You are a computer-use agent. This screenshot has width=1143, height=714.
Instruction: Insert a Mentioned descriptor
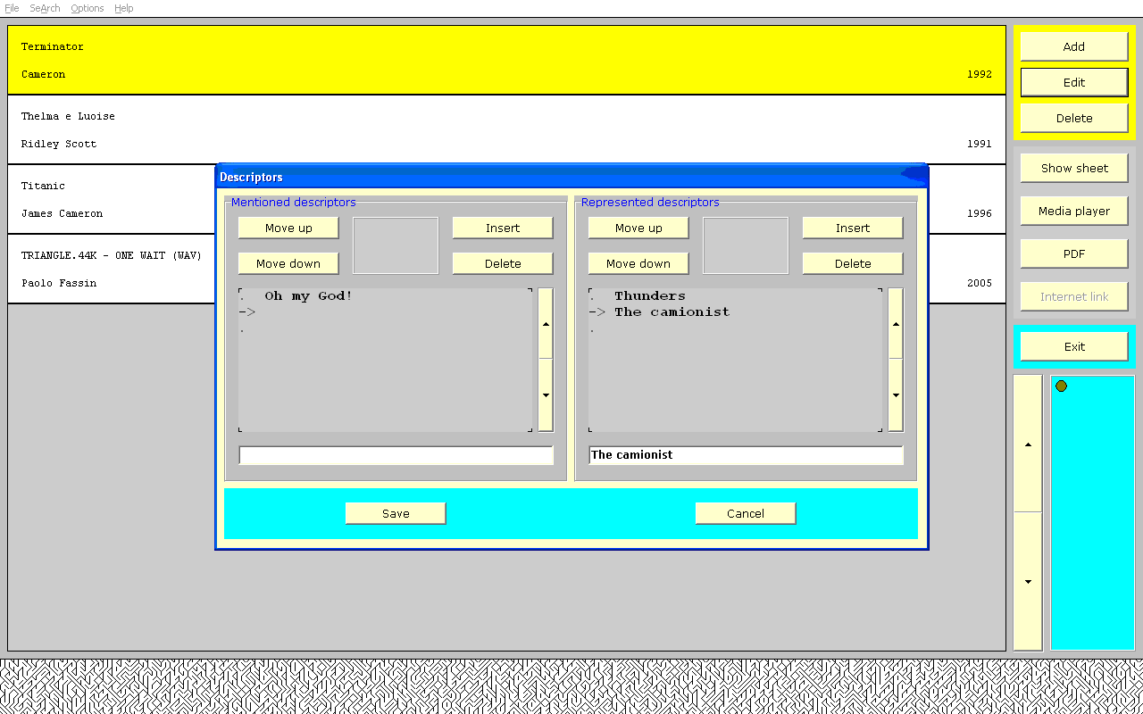pos(503,228)
